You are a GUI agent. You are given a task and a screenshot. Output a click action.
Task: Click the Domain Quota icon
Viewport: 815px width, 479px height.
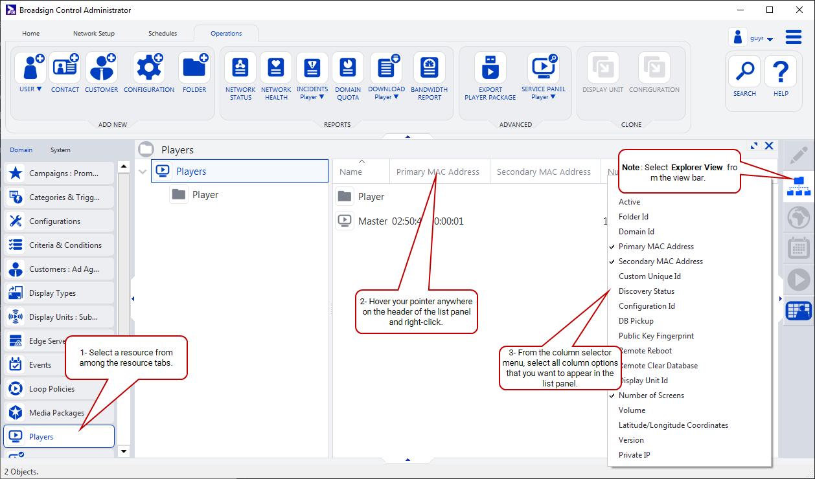pos(347,67)
